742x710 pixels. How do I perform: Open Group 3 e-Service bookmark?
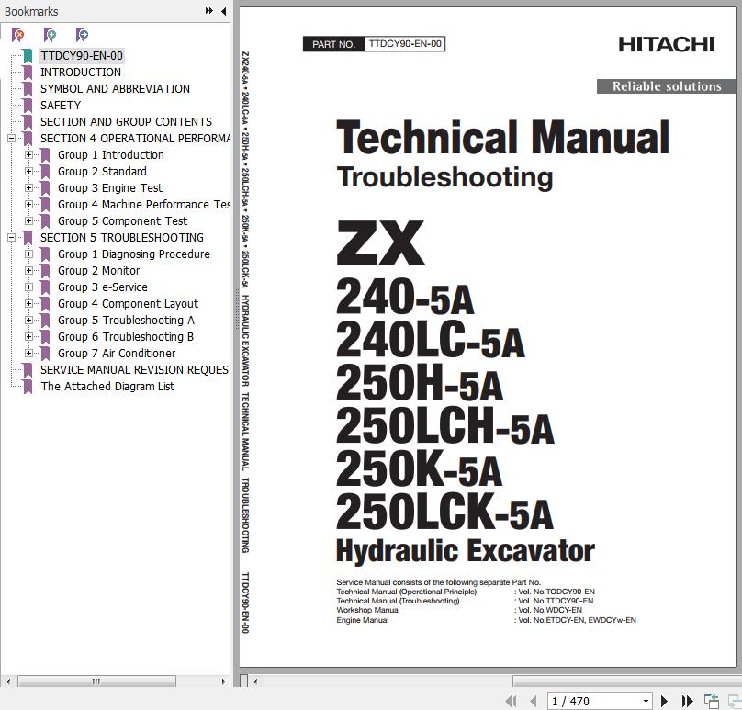coord(103,287)
